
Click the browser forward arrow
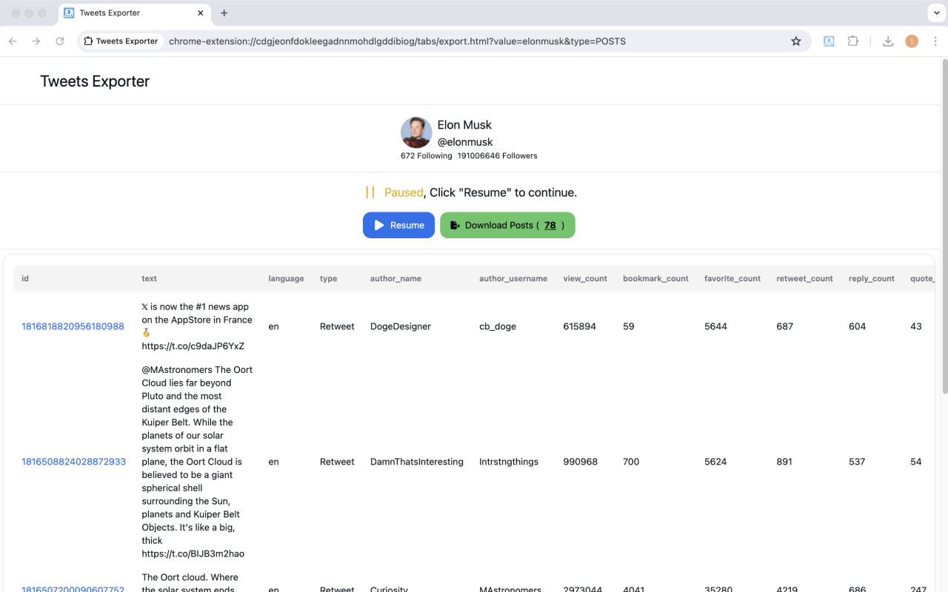point(36,41)
